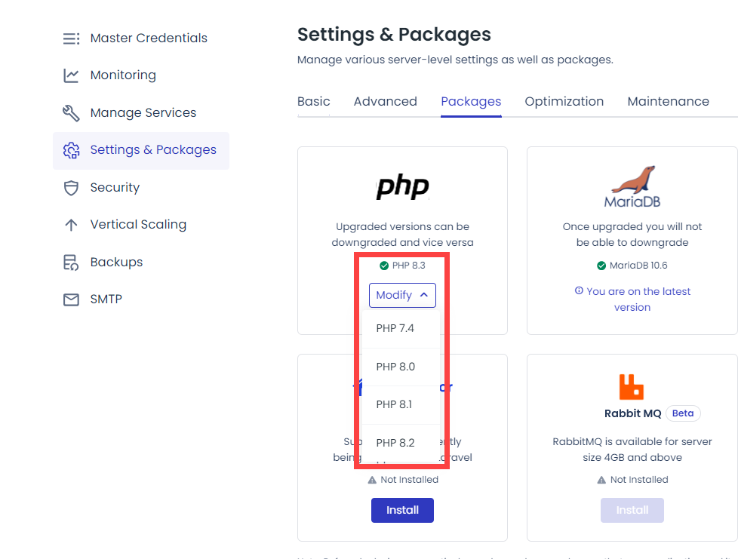Image resolution: width=738 pixels, height=559 pixels.
Task: Open the Advanced settings tab
Action: (385, 101)
